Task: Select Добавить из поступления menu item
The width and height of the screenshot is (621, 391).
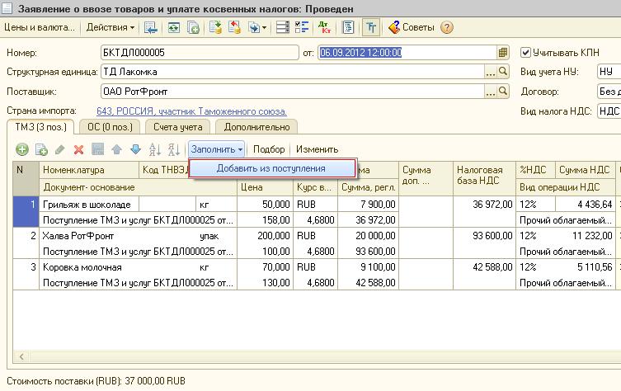Action: point(271,168)
